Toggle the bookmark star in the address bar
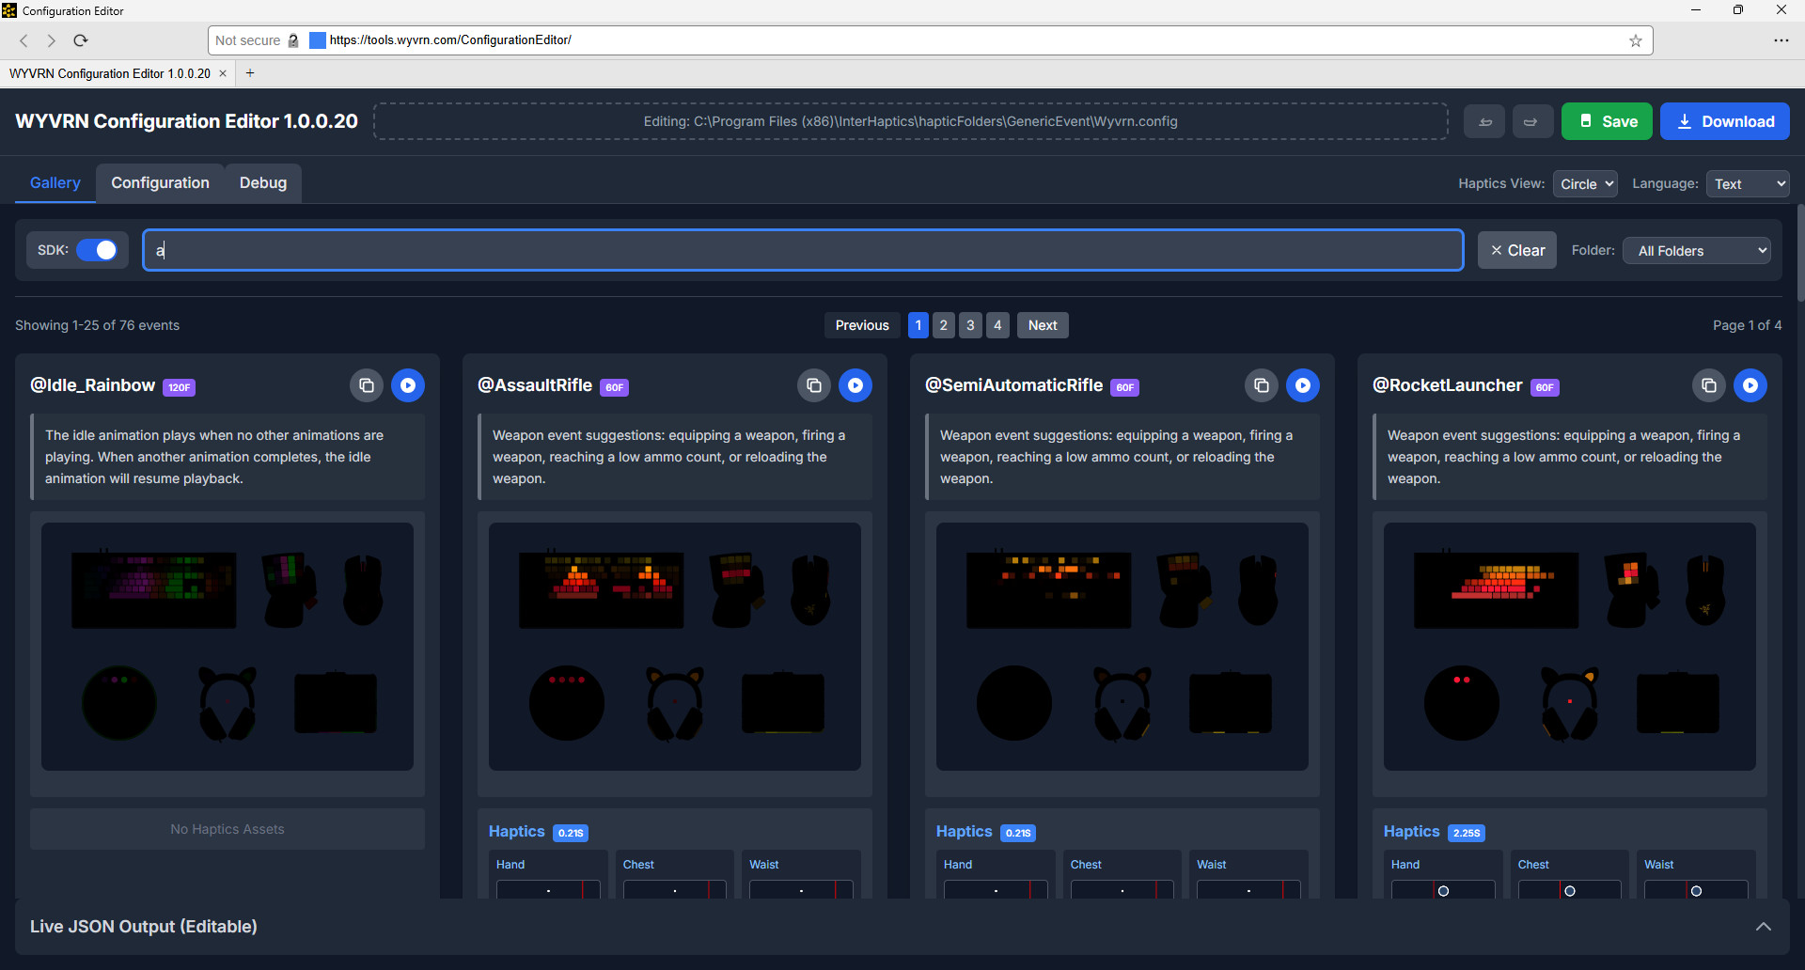Screen dimensions: 1805x970 [1636, 40]
